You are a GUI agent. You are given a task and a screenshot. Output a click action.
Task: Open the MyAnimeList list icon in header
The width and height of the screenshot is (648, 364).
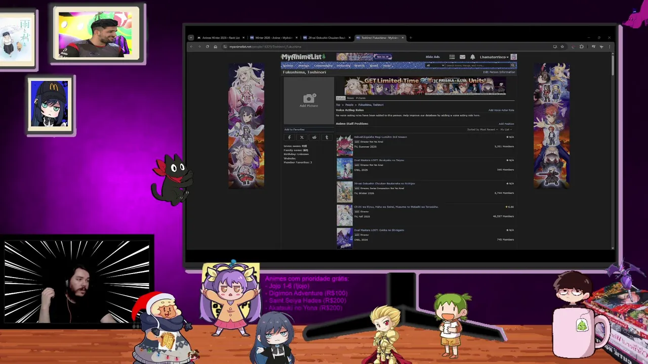coord(452,57)
